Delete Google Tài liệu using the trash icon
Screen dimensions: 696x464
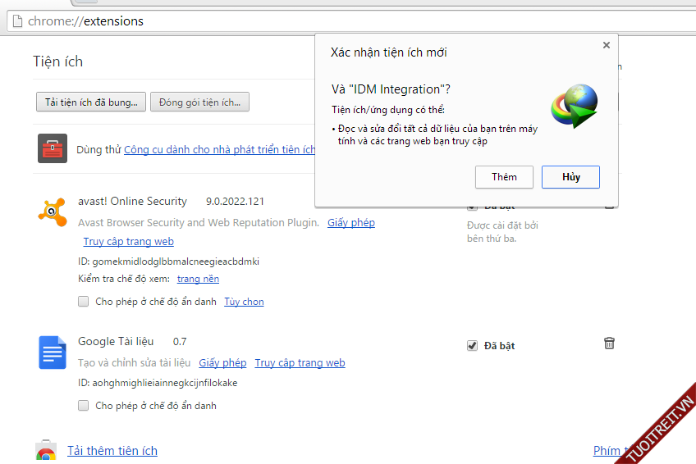(x=609, y=343)
